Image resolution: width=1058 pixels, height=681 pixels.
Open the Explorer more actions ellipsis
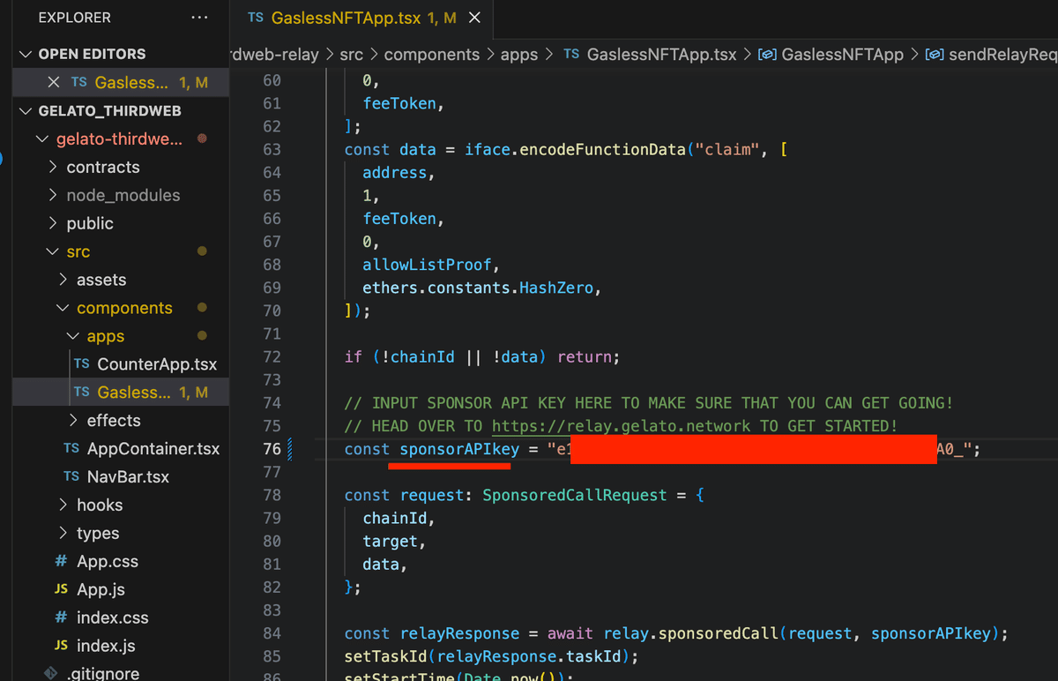[199, 18]
